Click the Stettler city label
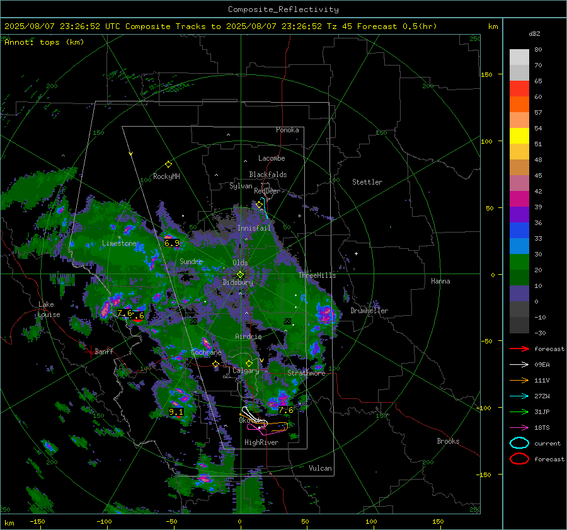Viewport: 567px width, 530px height. coord(367,182)
